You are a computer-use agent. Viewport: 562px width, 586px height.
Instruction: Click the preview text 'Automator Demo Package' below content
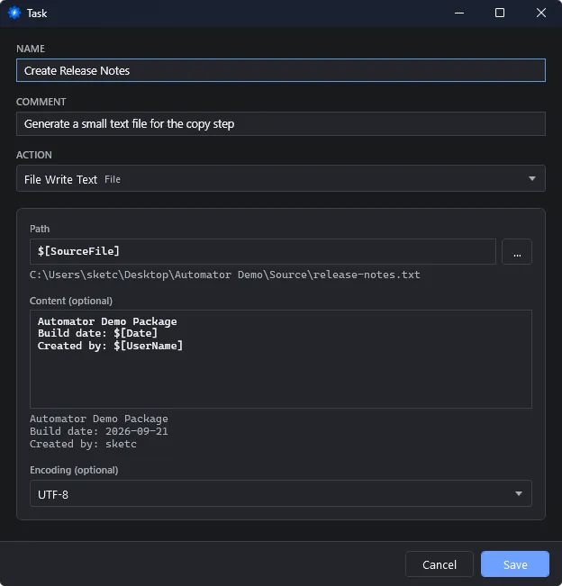click(99, 419)
